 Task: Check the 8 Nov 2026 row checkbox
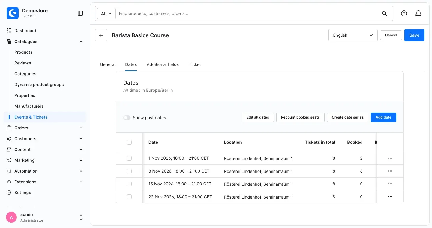click(129, 171)
